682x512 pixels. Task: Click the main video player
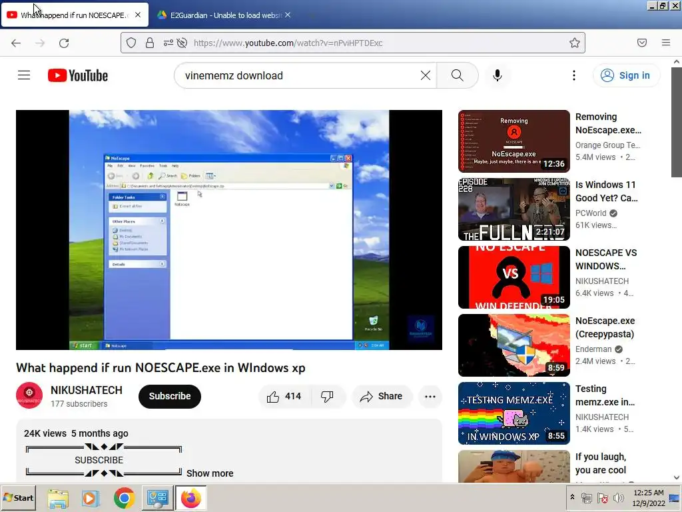(229, 230)
